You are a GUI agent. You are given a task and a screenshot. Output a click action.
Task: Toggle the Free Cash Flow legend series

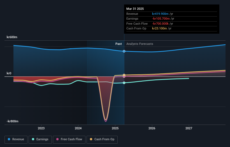tap(69, 139)
